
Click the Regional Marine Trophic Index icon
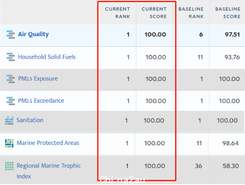coord(9,166)
